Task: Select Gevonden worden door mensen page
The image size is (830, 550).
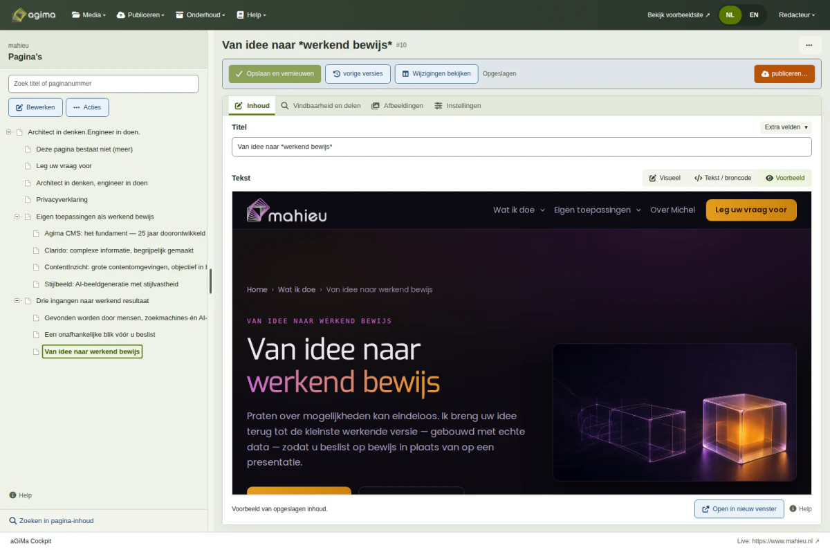Action: 125,318
